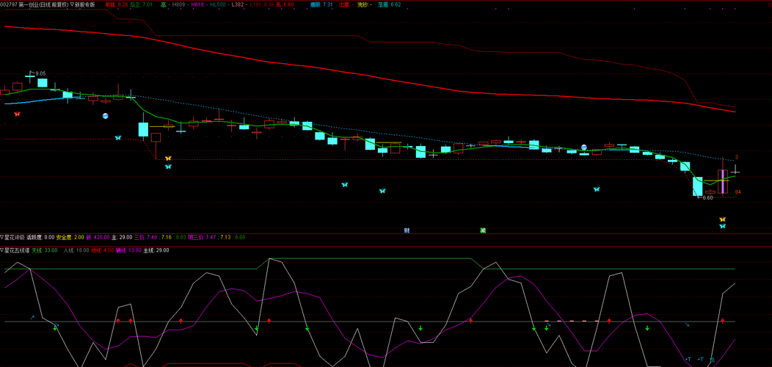This screenshot has height=367, width=772.
Task: Open the 减 marker on the time axis
Action: click(483, 230)
